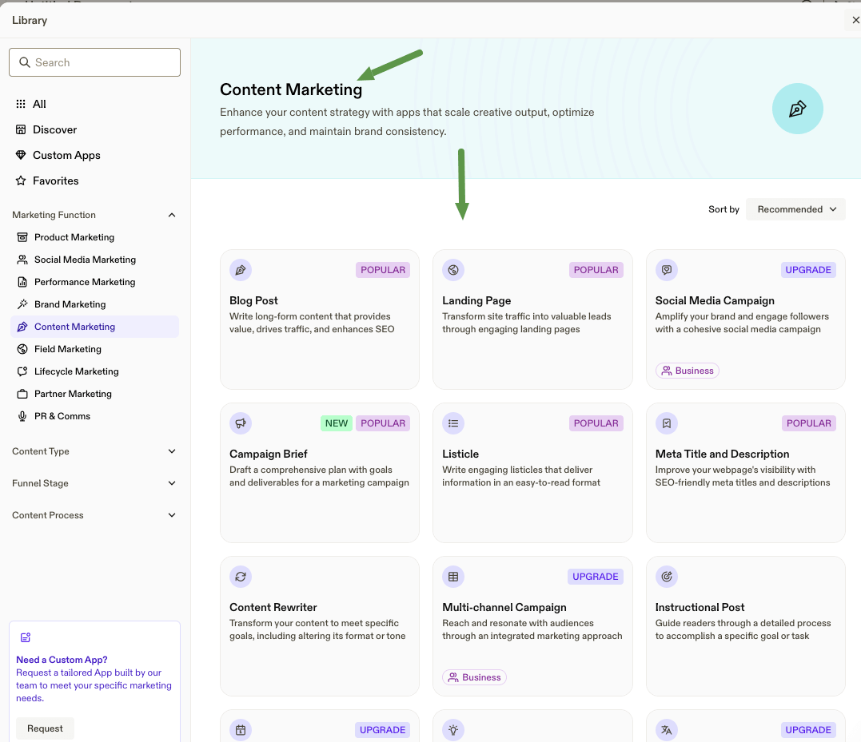The image size is (861, 742).
Task: Open the Blog Post card title
Action: tap(253, 300)
